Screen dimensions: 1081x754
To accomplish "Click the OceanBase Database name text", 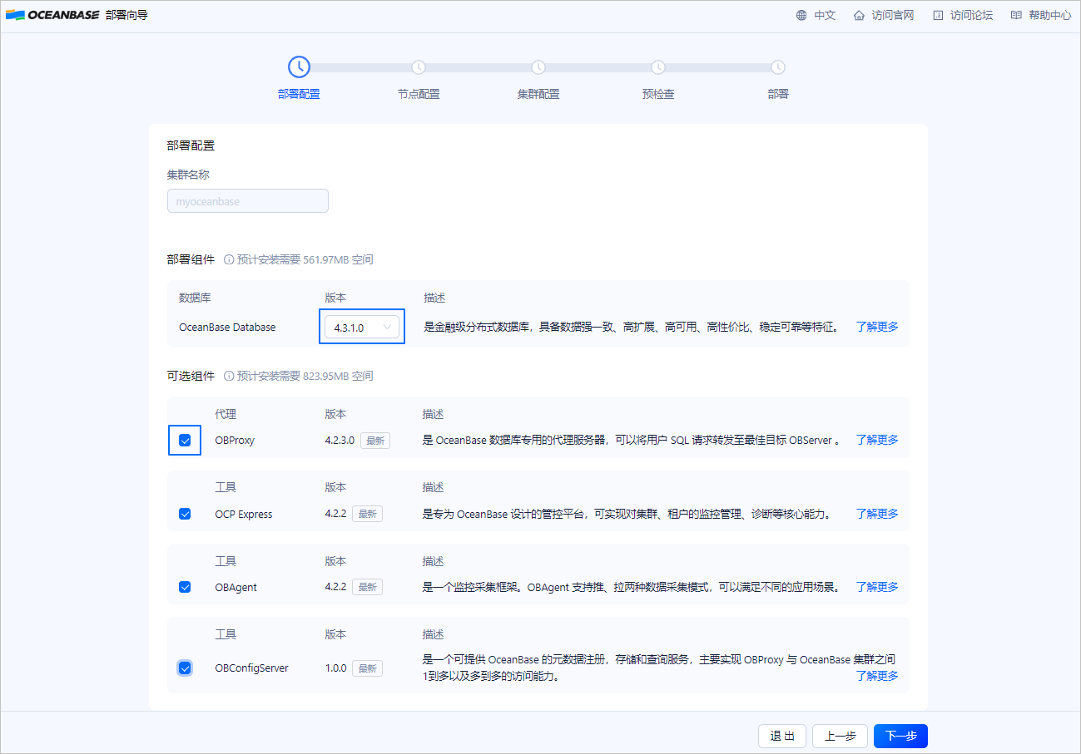I will tap(227, 328).
